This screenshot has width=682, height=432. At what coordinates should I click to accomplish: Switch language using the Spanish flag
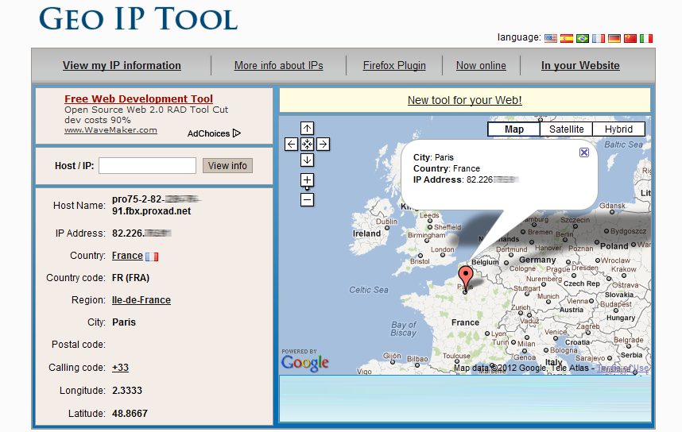[567, 38]
